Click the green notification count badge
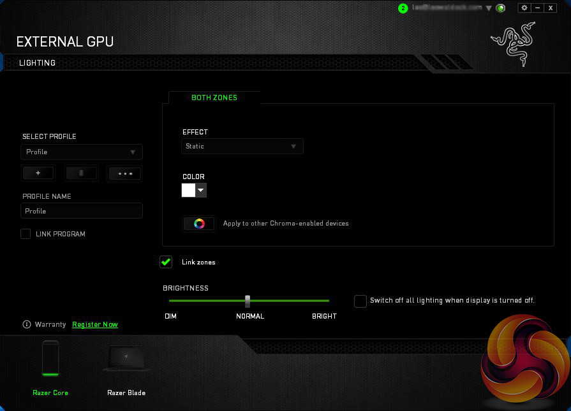Viewport: 571px width, 411px height. (403, 8)
